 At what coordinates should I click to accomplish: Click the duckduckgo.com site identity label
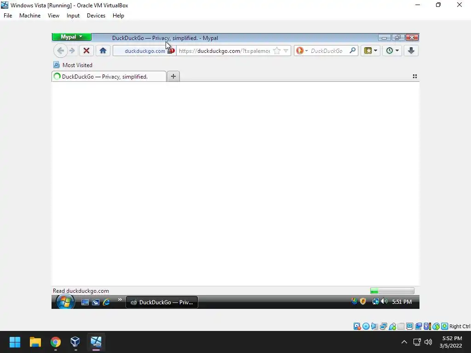pos(145,51)
